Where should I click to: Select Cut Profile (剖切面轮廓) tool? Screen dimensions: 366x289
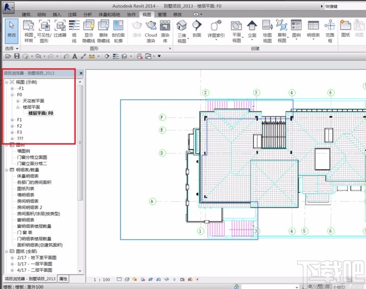(x=118, y=31)
